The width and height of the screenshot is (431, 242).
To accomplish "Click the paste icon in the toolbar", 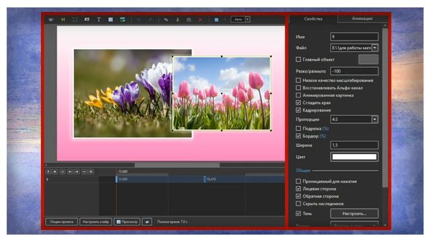I will (x=189, y=19).
